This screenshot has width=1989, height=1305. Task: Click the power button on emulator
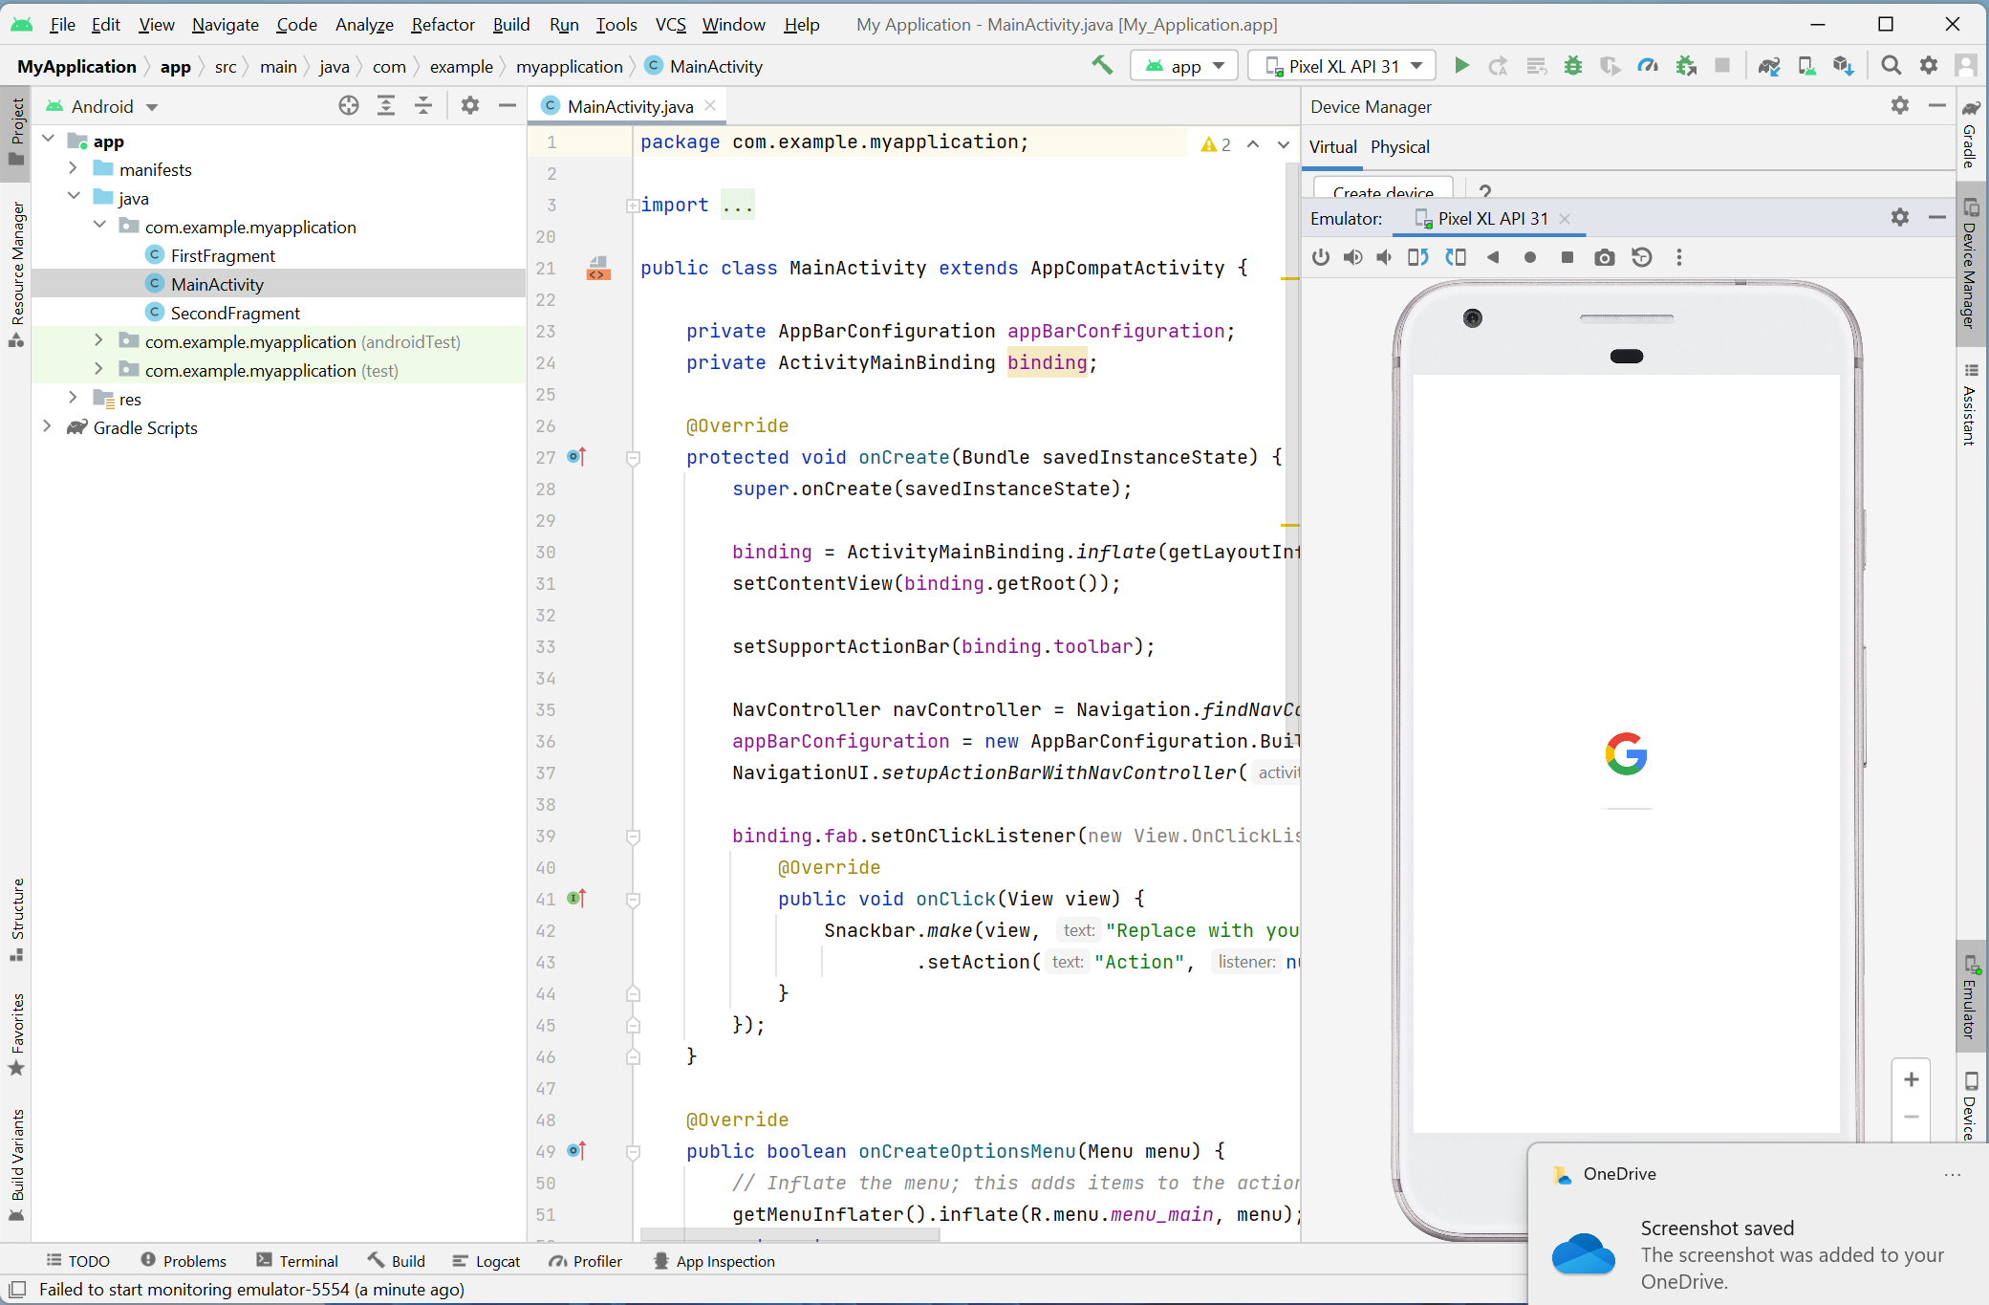coord(1321,258)
